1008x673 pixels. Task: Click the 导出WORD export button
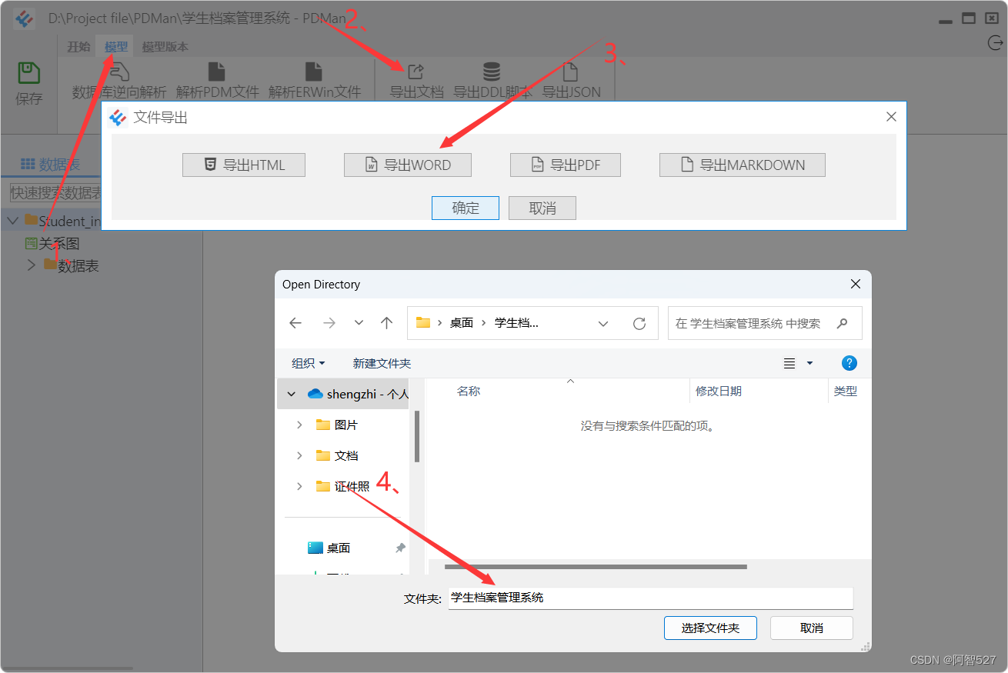[x=407, y=164]
